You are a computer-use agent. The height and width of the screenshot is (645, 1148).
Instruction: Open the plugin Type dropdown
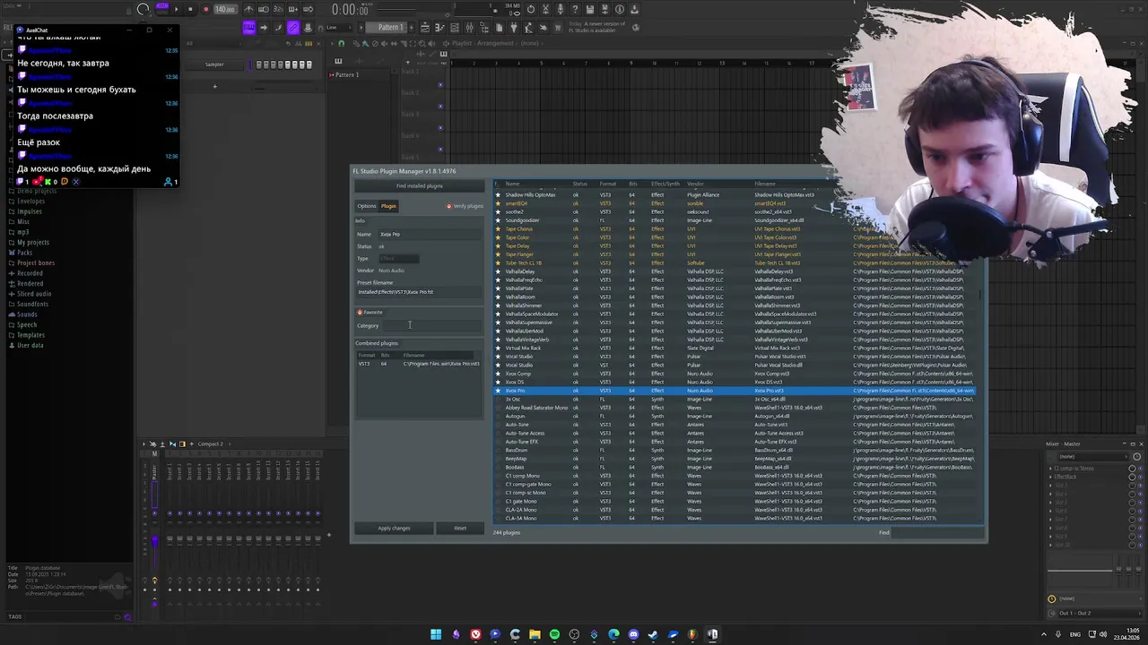[398, 259]
